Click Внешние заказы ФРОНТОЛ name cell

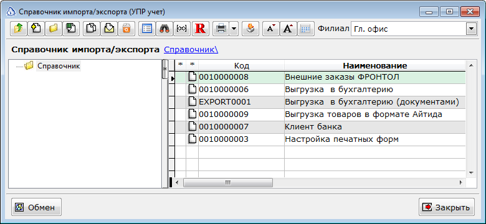click(374, 77)
